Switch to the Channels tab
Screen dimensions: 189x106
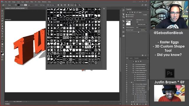(x=136, y=58)
